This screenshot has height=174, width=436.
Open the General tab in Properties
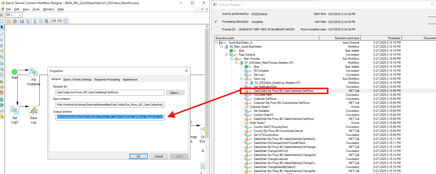tap(56, 79)
